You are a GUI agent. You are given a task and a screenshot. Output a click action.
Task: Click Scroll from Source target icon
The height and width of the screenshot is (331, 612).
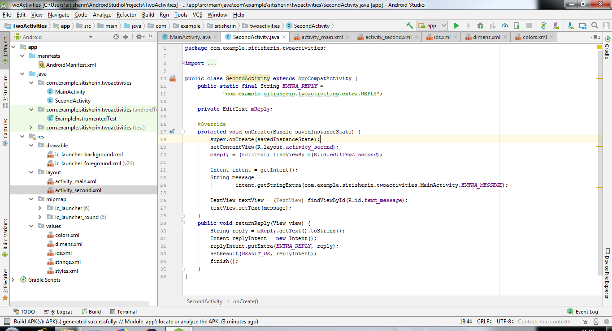coord(116,37)
